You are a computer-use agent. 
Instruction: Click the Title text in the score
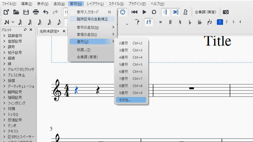(217, 41)
